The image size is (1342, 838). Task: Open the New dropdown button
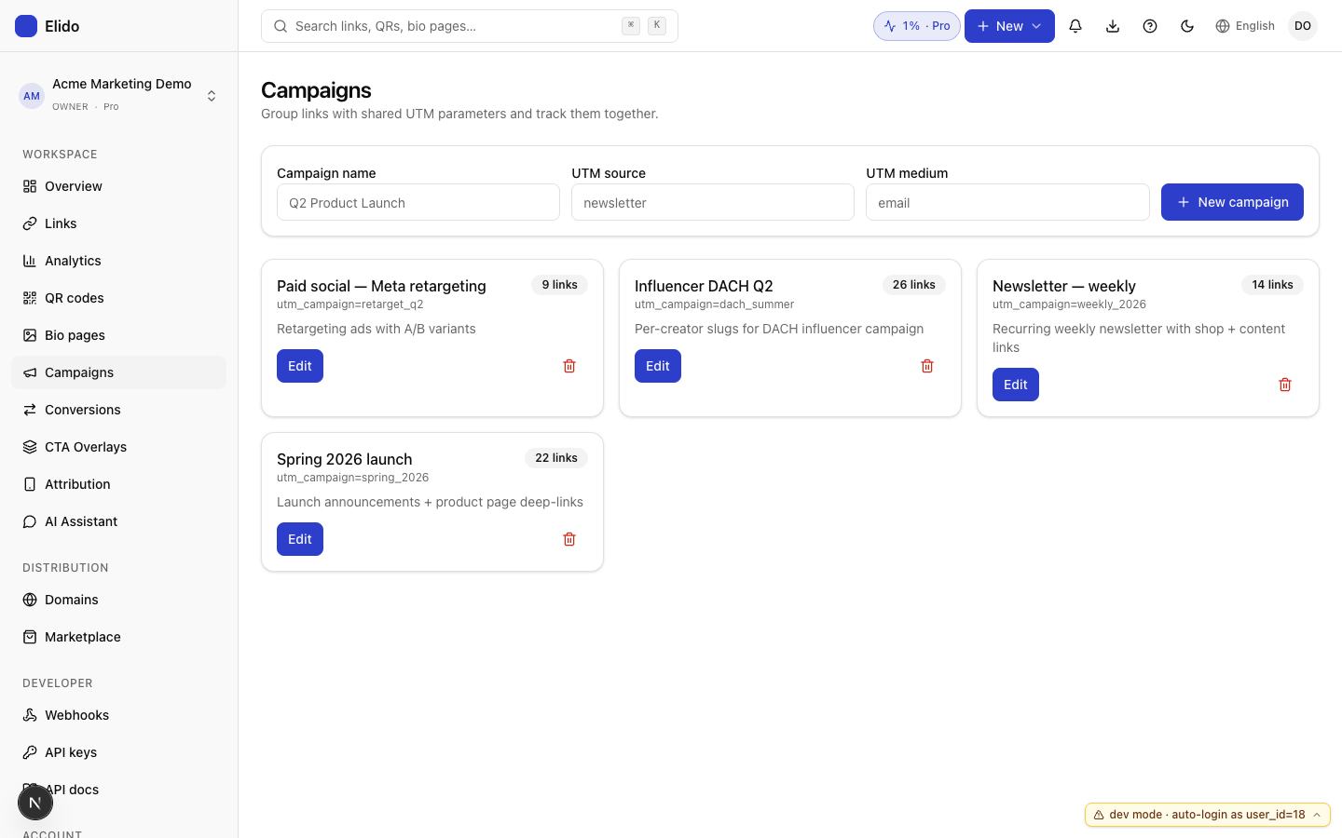pos(1009,26)
